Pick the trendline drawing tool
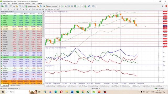This screenshot has width=168, height=94. tap(14, 9)
